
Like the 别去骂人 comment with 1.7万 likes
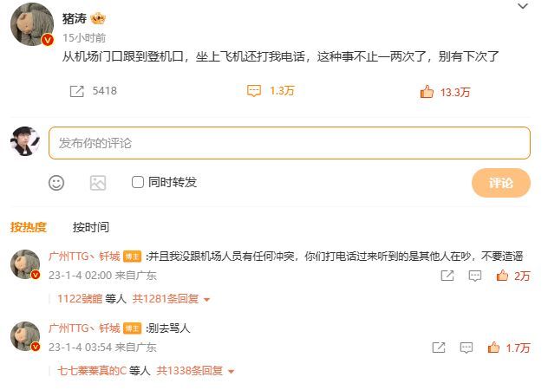tap(493, 348)
